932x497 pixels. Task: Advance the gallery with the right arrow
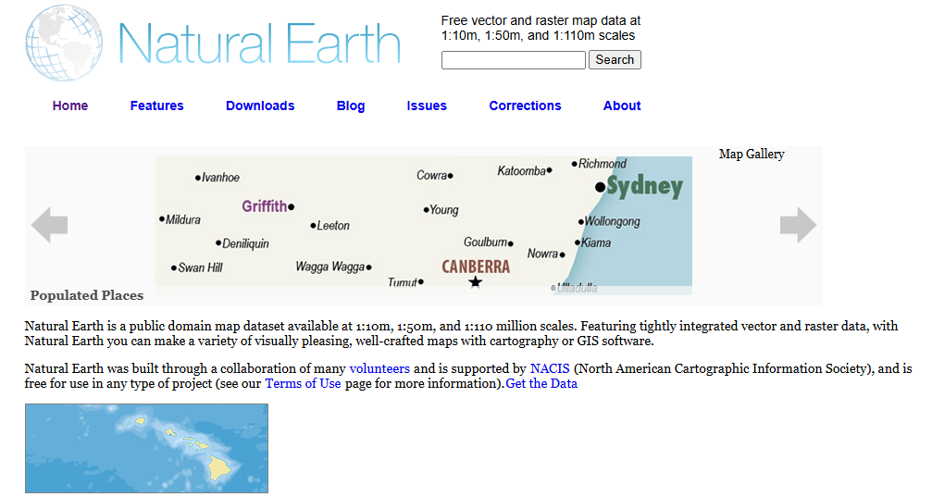pyautogui.click(x=798, y=225)
